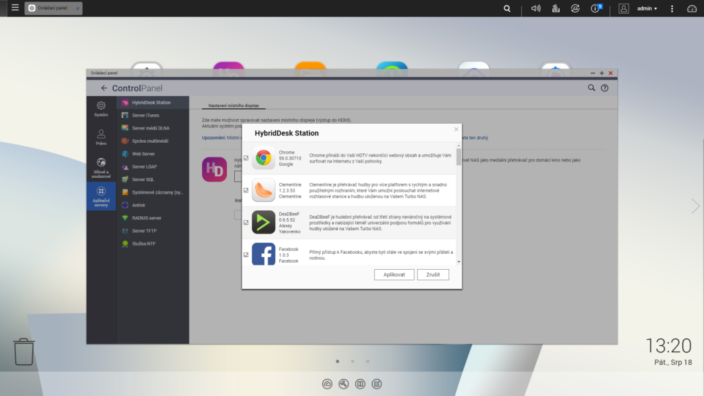The width and height of the screenshot is (704, 396).
Task: Open Web Server settings
Action: [153, 154]
